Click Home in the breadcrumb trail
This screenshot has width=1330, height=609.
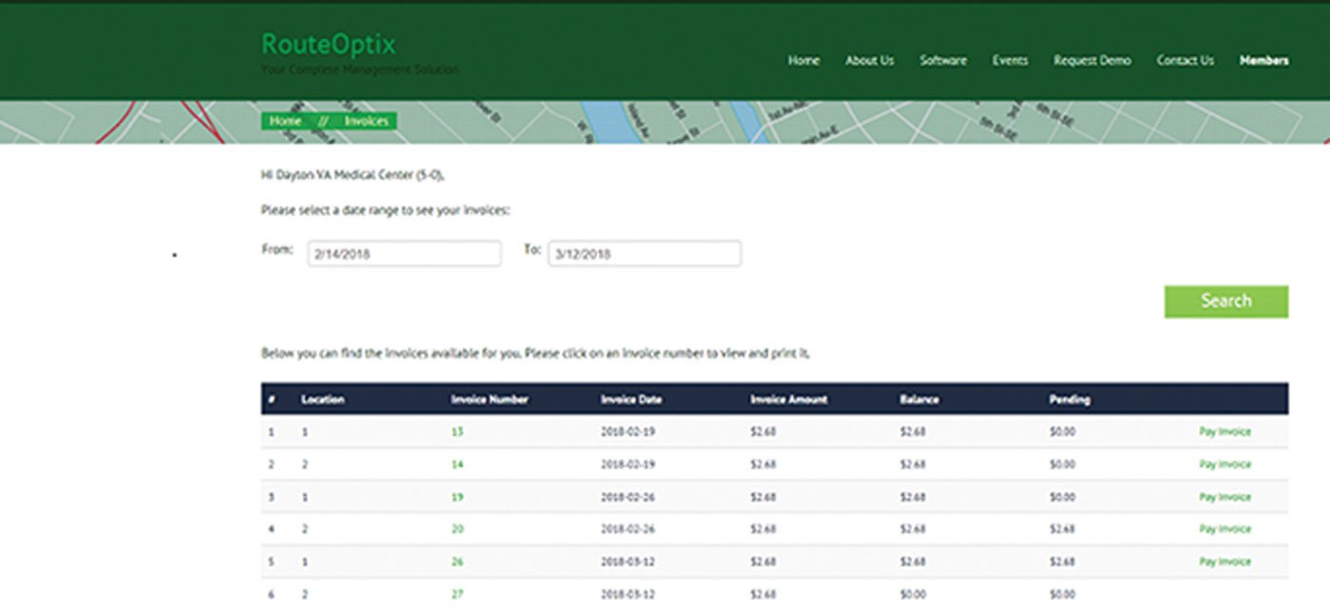[285, 122]
